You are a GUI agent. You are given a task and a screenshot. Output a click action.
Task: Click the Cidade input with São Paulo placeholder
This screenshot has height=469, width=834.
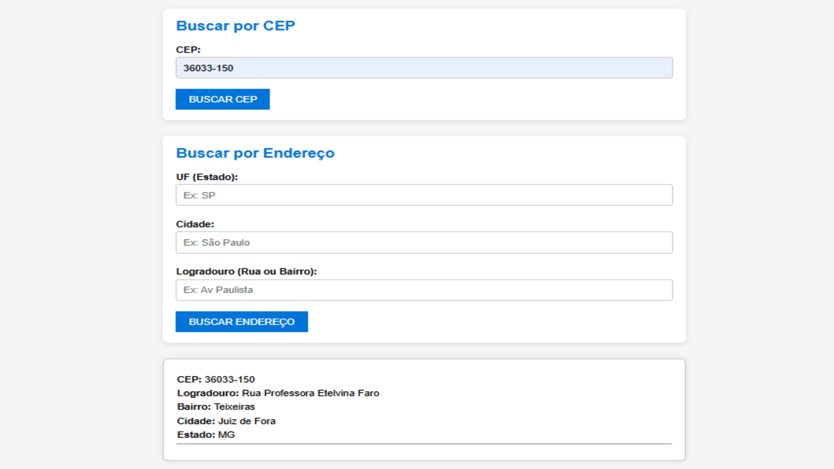[424, 242]
